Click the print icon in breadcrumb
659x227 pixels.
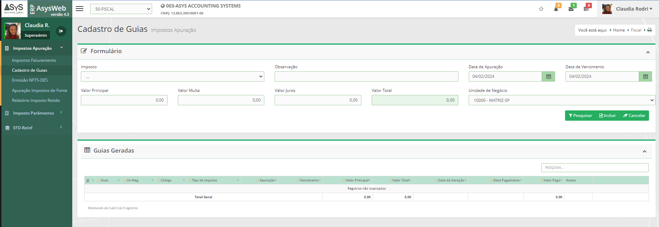[650, 30]
